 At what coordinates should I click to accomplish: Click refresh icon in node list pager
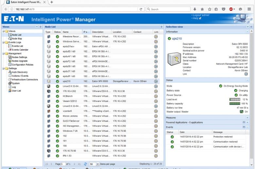[x=85, y=164]
